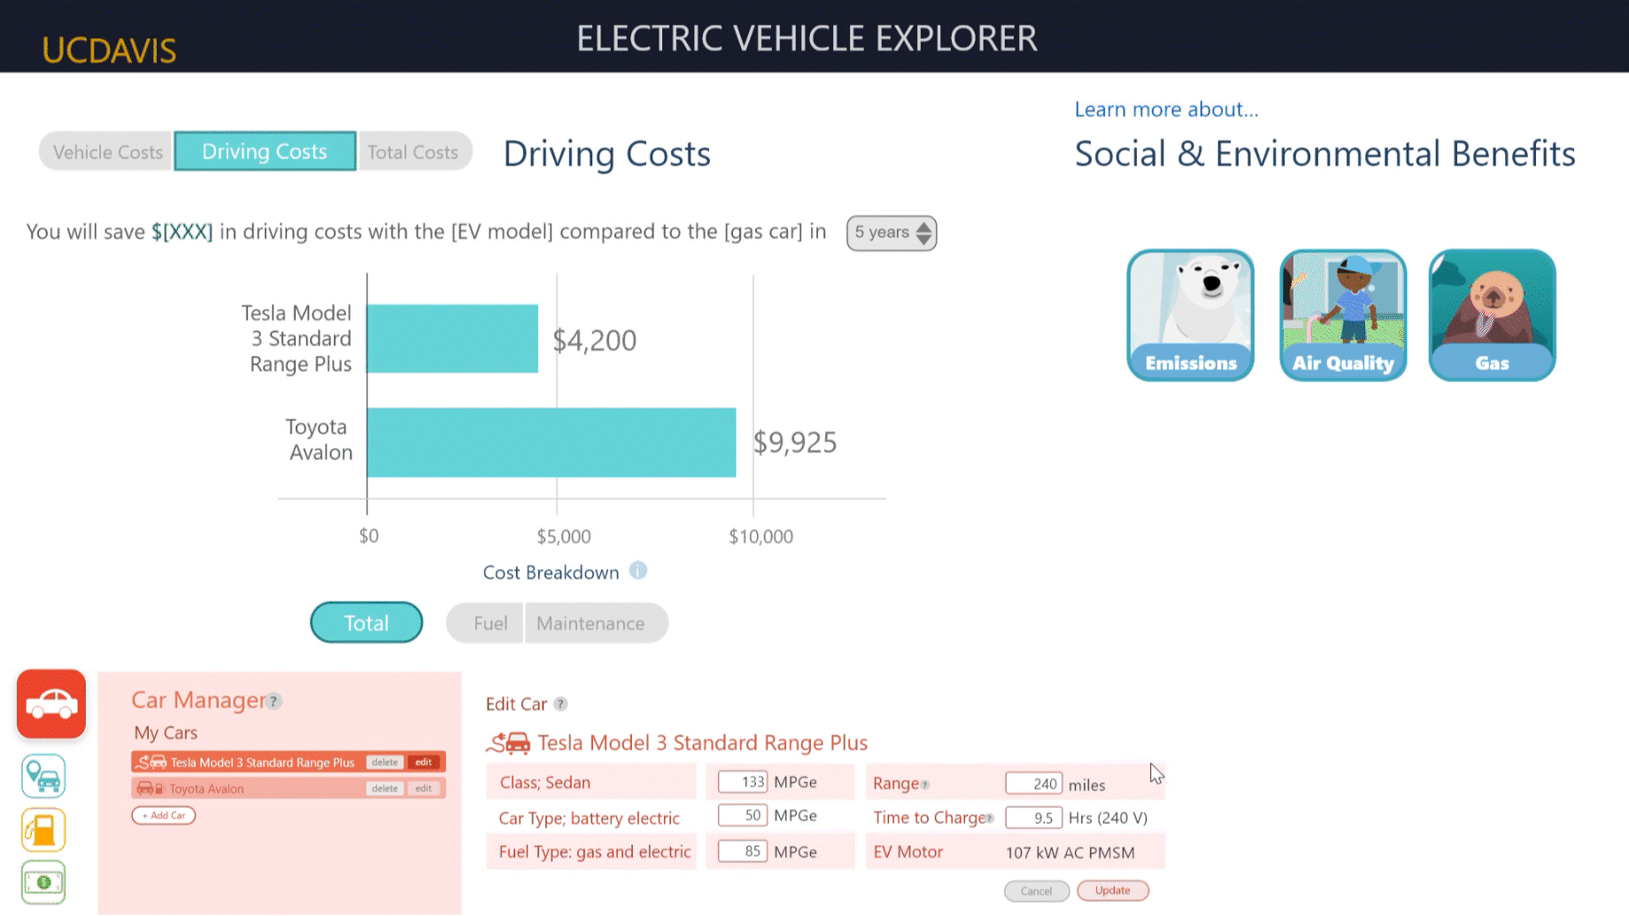This screenshot has width=1629, height=916.
Task: Click the $4,200 bar value
Action: pyautogui.click(x=595, y=341)
